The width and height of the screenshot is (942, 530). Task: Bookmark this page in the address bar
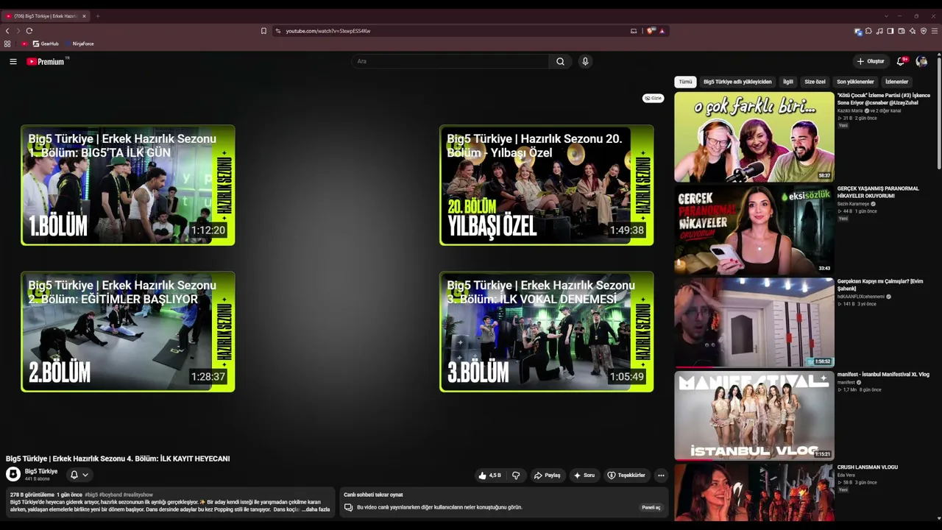click(x=263, y=31)
